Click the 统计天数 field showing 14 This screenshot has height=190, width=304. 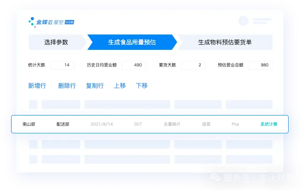coord(62,65)
